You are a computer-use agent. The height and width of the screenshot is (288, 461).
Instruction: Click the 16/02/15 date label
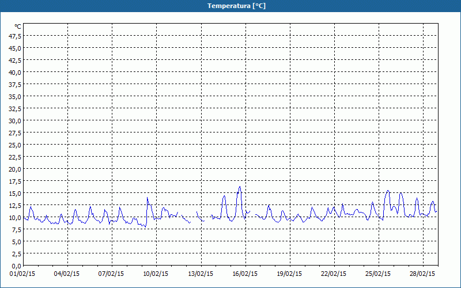(245, 274)
